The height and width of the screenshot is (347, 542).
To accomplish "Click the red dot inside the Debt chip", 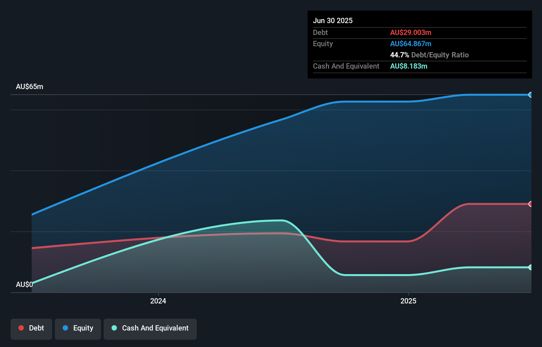I will click(21, 328).
